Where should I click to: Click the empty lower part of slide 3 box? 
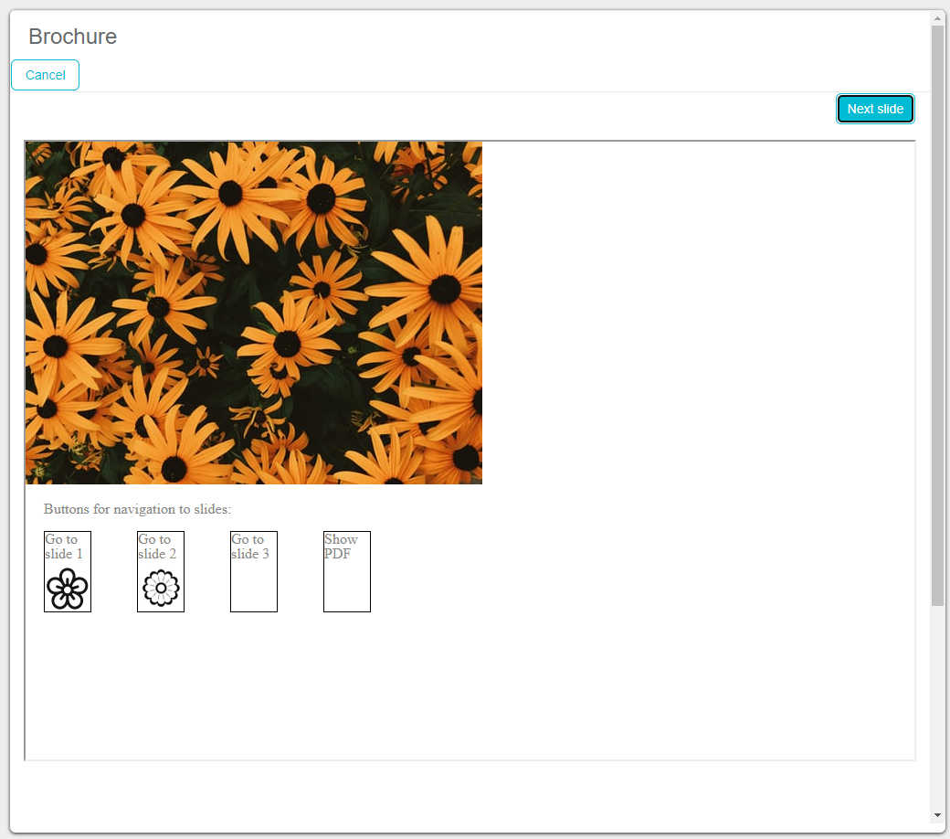pos(253,589)
